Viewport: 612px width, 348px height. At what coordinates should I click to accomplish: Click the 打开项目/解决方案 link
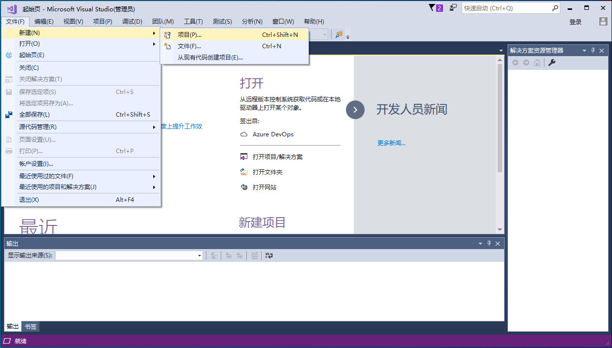pos(277,157)
